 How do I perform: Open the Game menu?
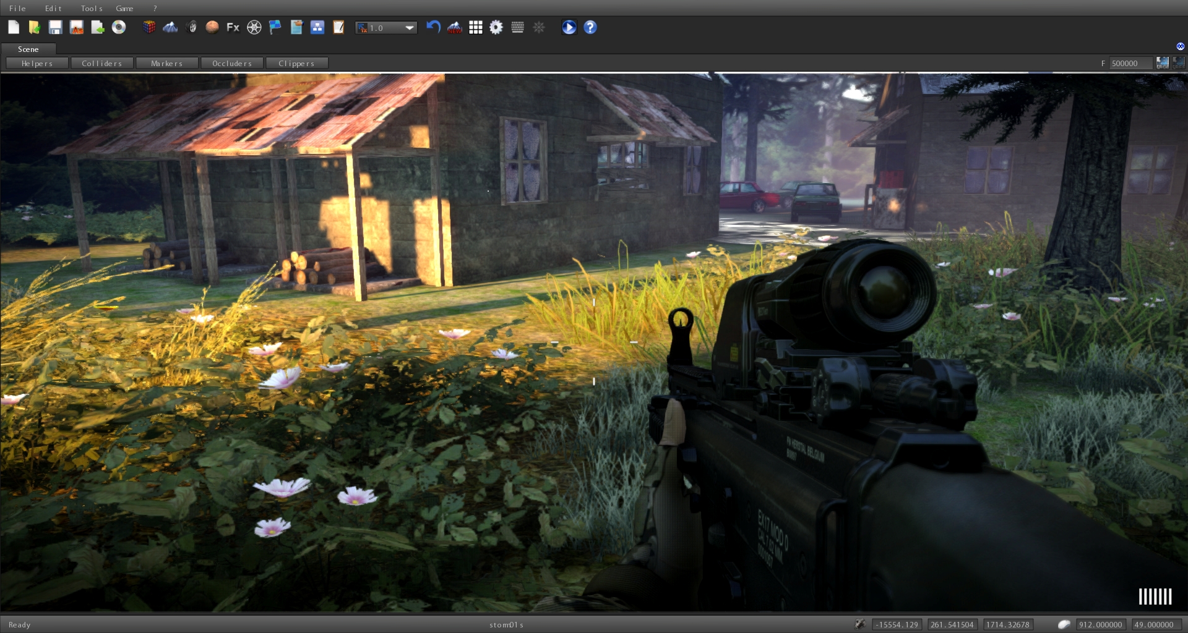coord(124,8)
